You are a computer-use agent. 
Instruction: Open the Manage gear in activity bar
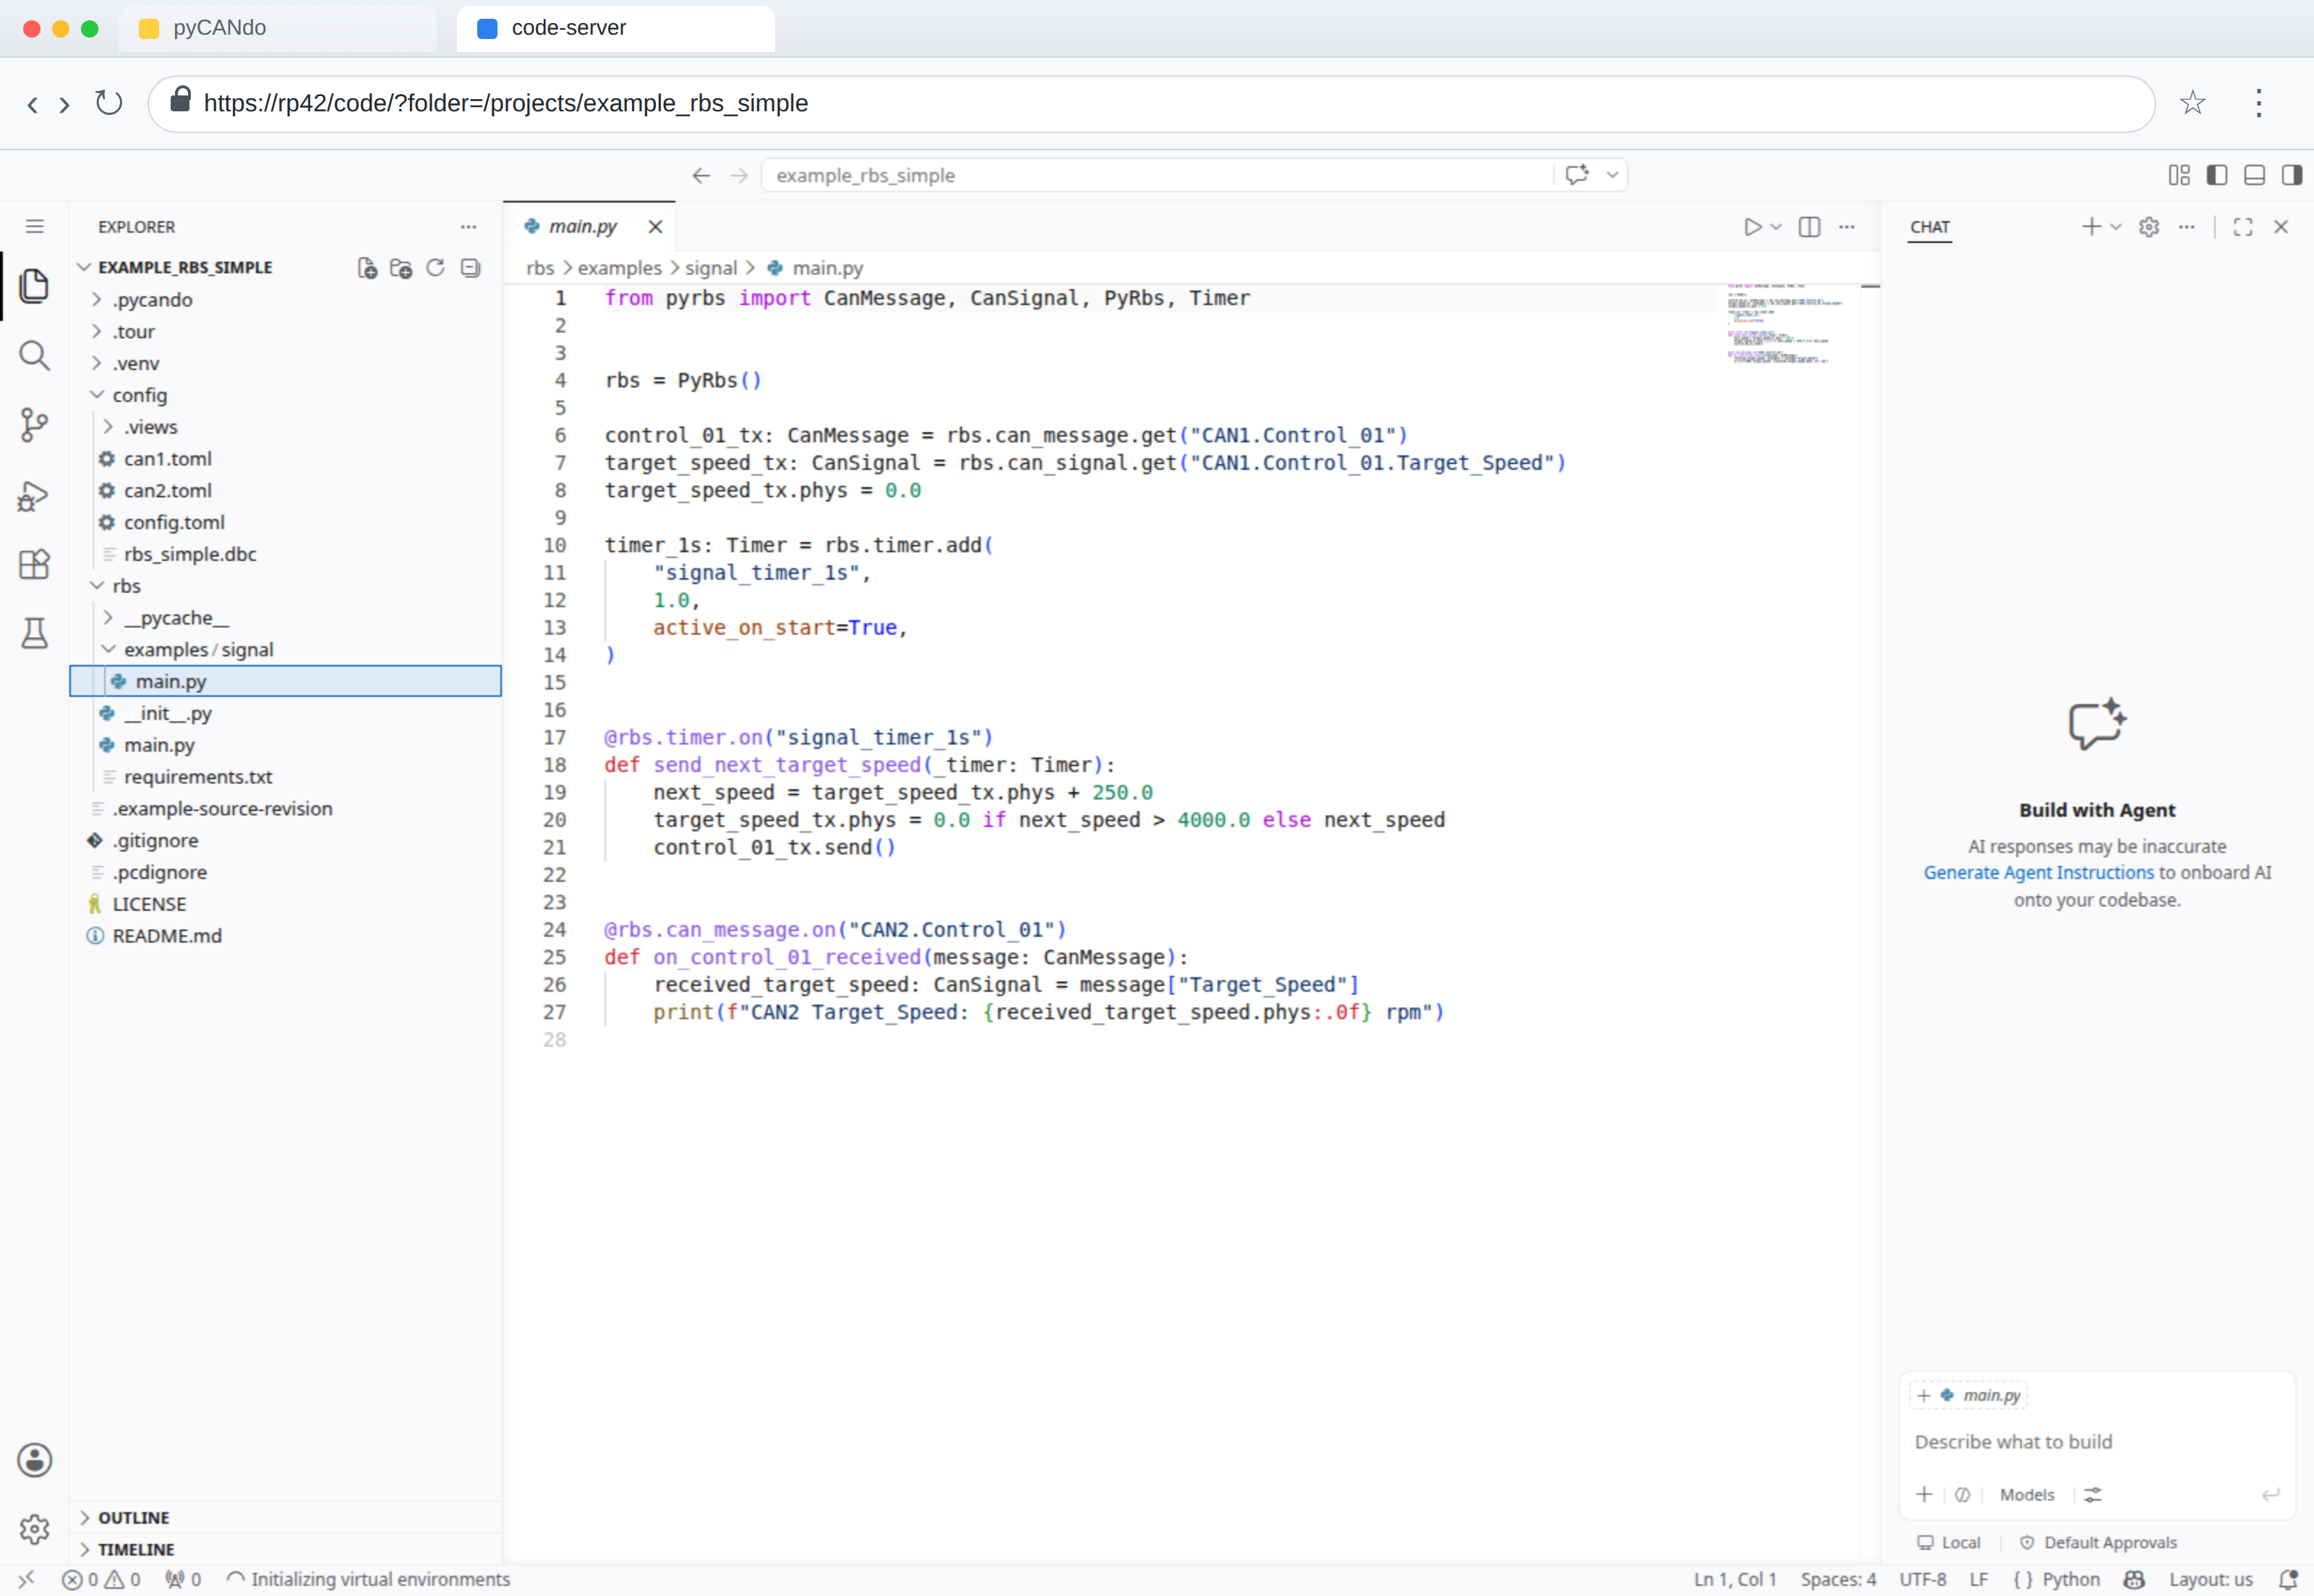tap(34, 1529)
